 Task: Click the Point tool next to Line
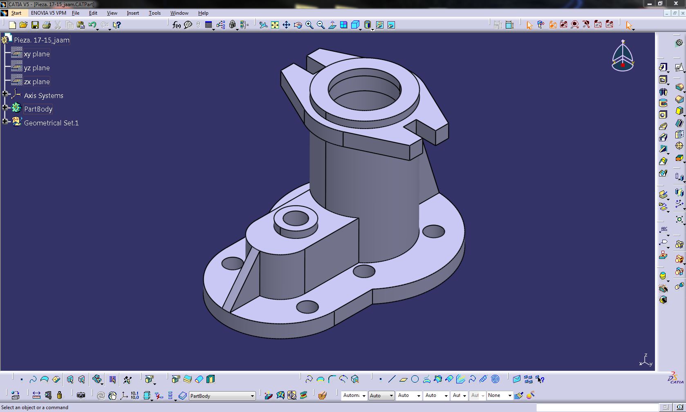point(381,379)
